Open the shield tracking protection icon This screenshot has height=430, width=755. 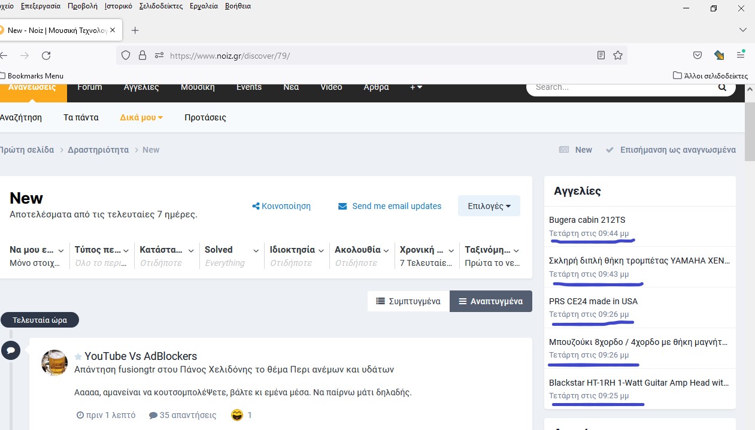point(126,55)
